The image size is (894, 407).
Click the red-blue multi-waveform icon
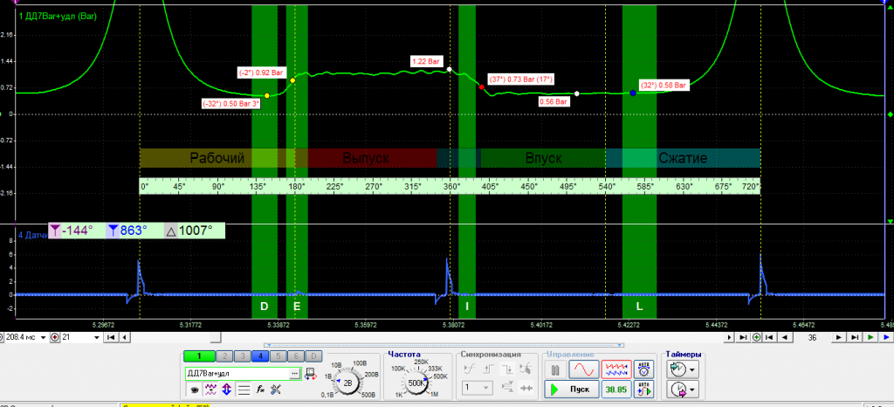616,369
